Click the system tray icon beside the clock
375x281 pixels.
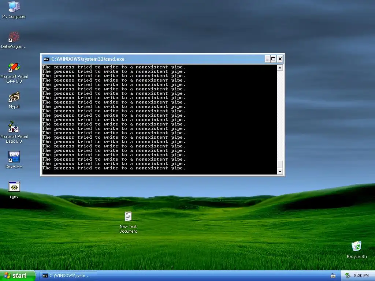[x=348, y=276]
